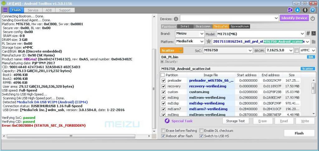Uncheck the preloader partition checkbox
Screen dimensions: 319x151
[x=163, y=81]
